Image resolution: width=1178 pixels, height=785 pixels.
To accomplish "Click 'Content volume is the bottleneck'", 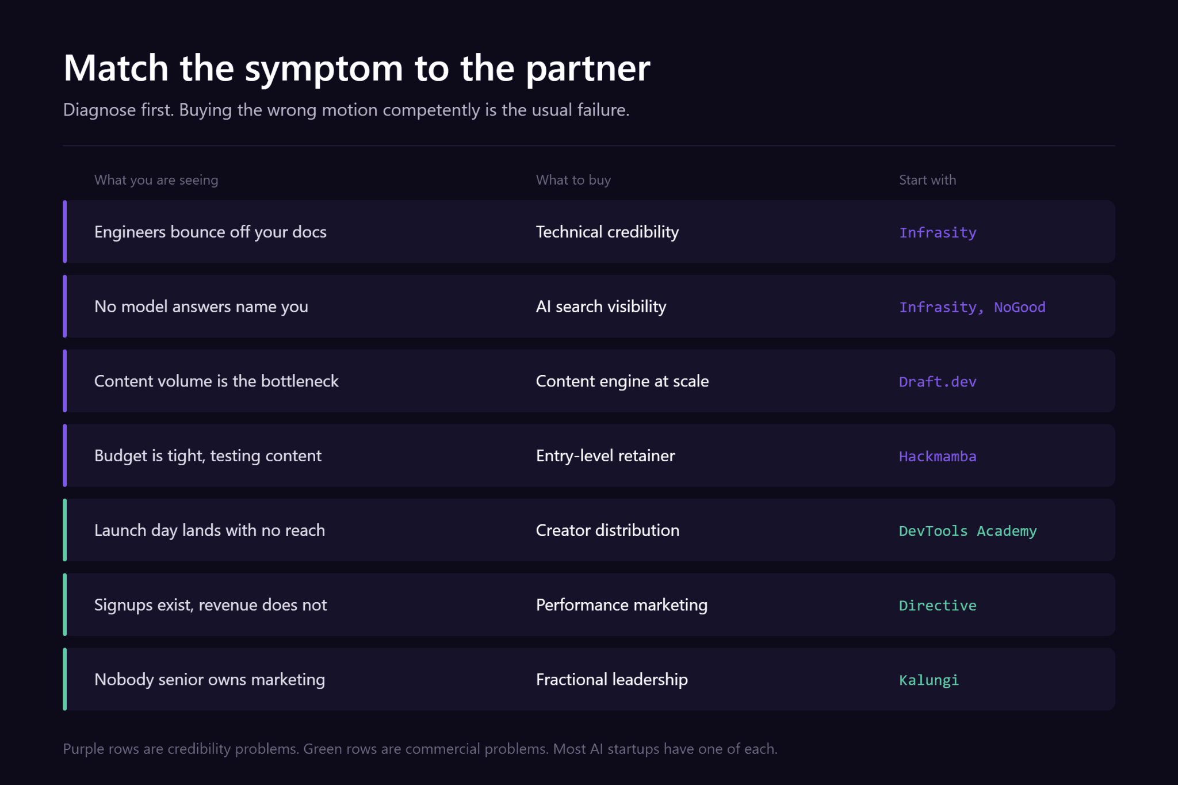I will [x=216, y=381].
